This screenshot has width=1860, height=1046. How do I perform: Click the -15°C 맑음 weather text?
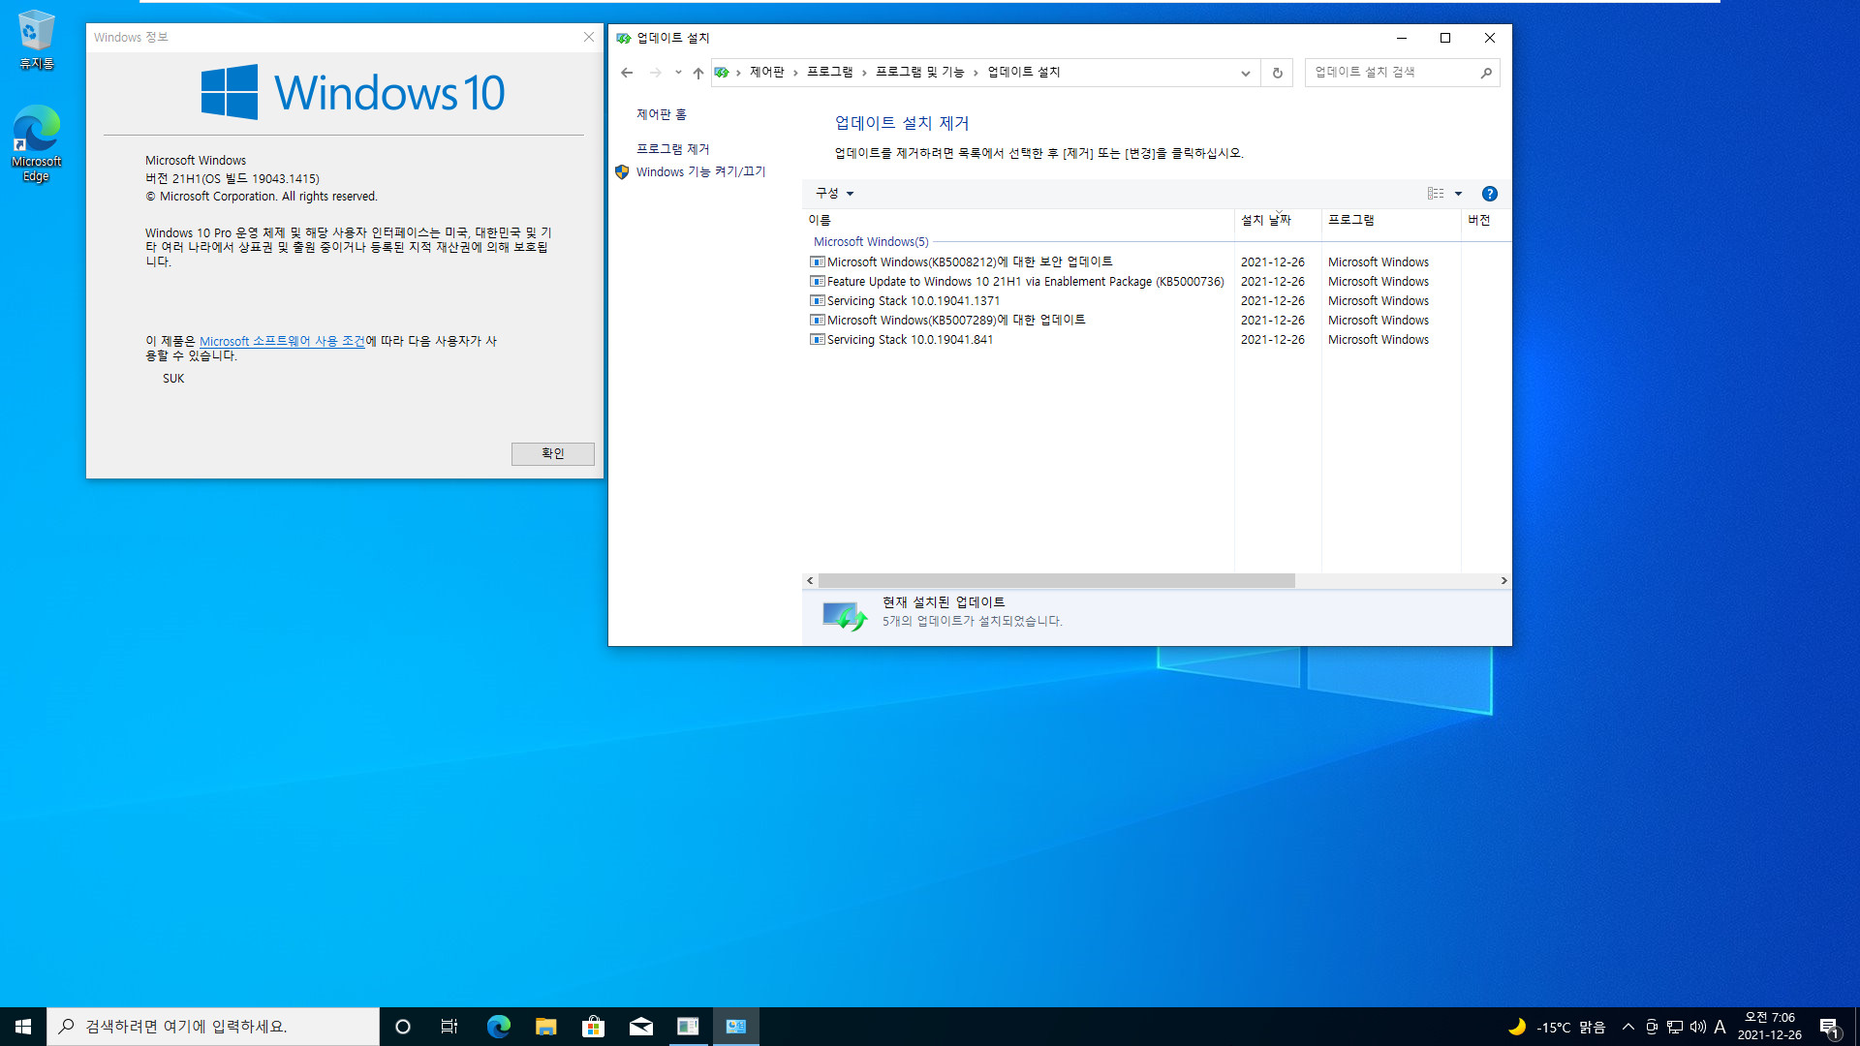click(1570, 1028)
